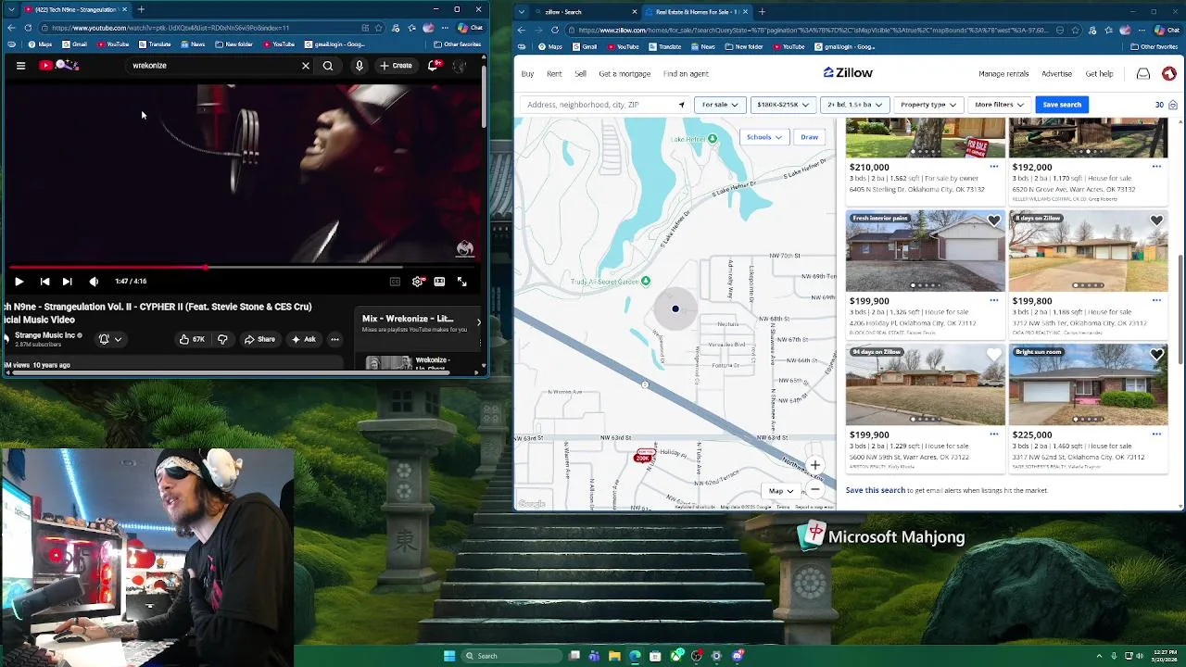
Task: Open Zillow profile avatar
Action: pyautogui.click(x=1168, y=74)
